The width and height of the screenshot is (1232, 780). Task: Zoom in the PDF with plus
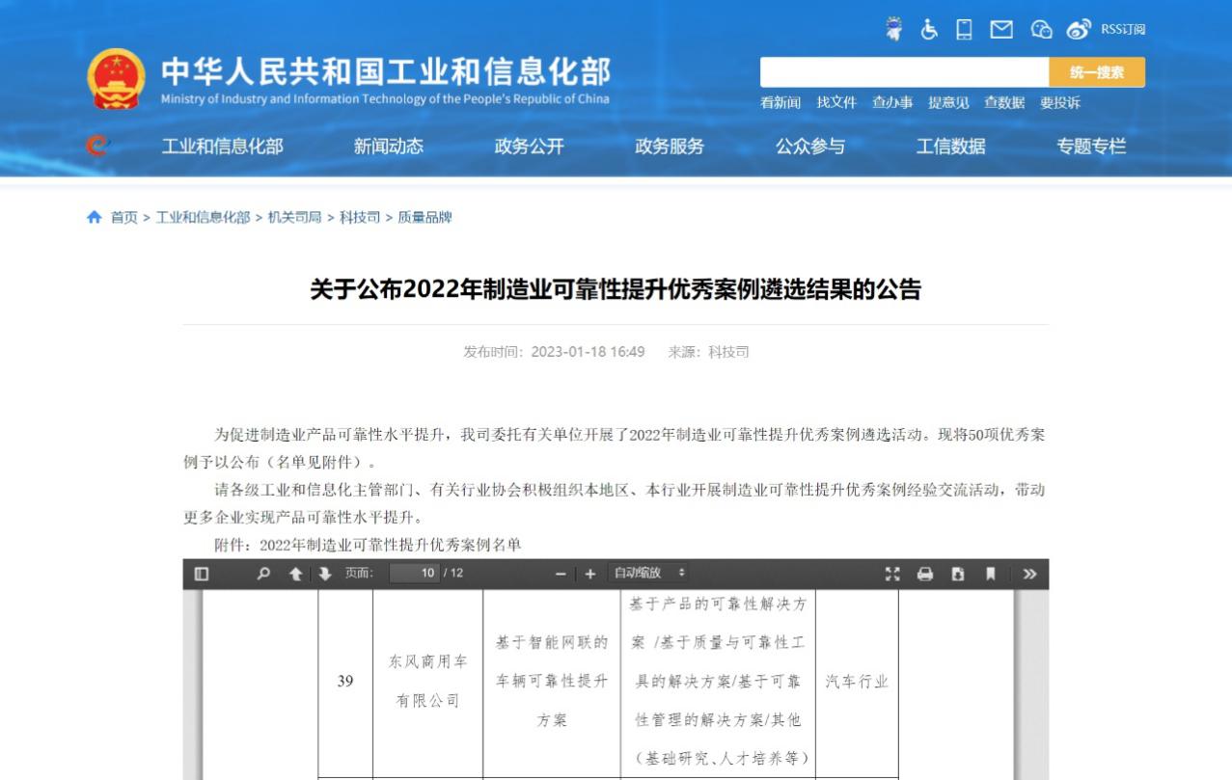coord(590,574)
